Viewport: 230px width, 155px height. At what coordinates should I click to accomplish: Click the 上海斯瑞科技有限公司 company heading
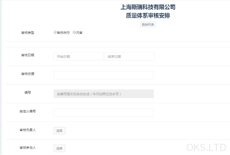tap(148, 7)
